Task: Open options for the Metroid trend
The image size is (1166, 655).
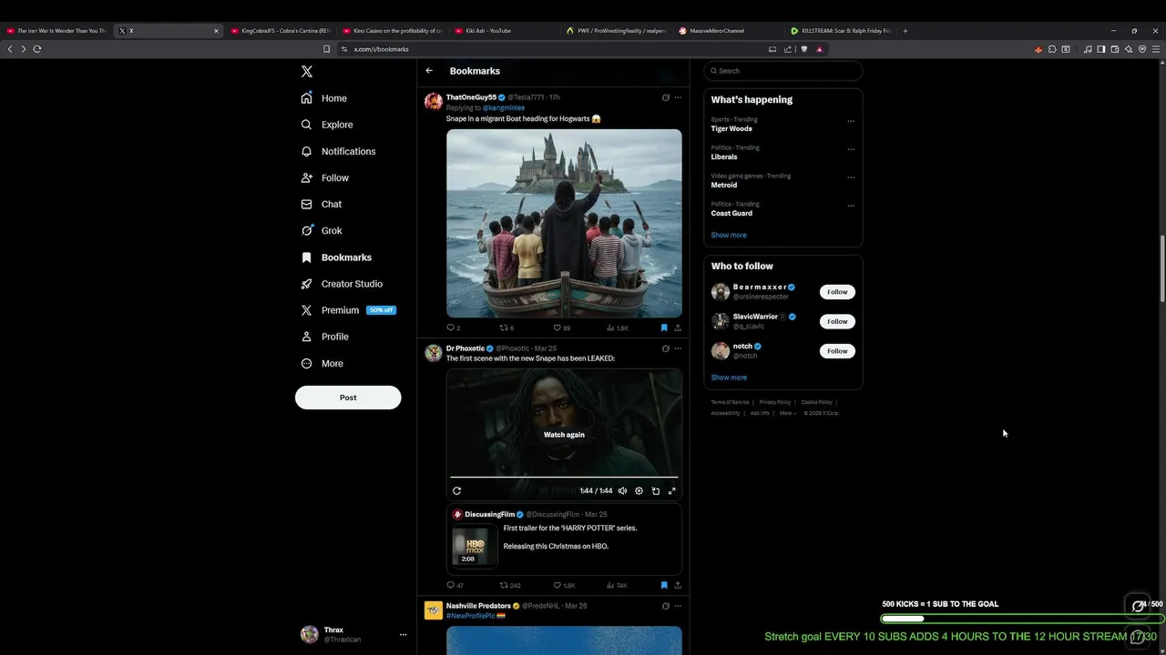Action: tap(851, 177)
